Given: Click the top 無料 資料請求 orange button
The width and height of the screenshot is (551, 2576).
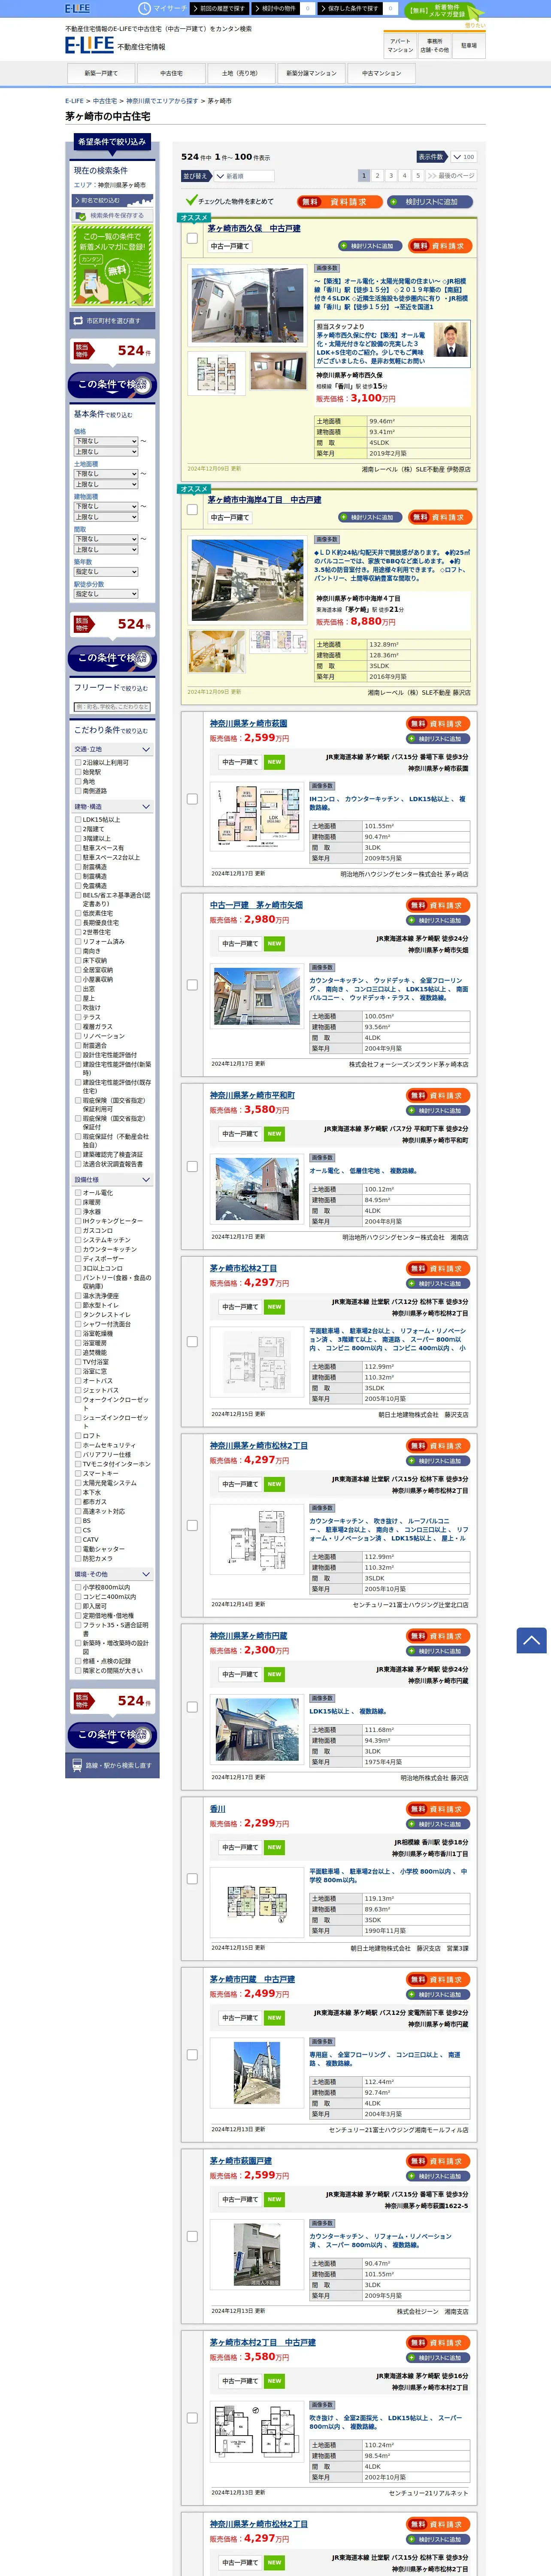Looking at the screenshot, I should click(x=339, y=202).
